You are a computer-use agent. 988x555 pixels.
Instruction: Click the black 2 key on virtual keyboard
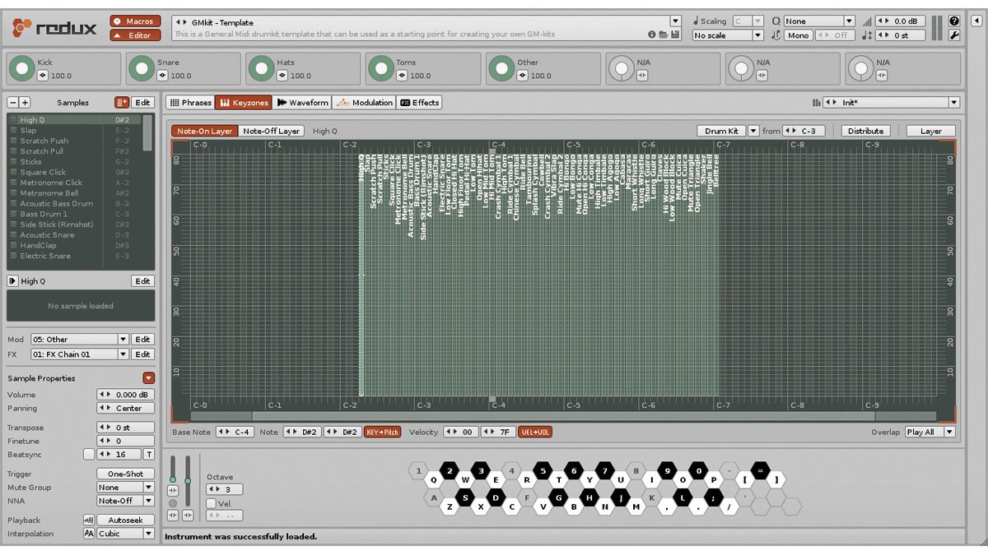(x=450, y=471)
